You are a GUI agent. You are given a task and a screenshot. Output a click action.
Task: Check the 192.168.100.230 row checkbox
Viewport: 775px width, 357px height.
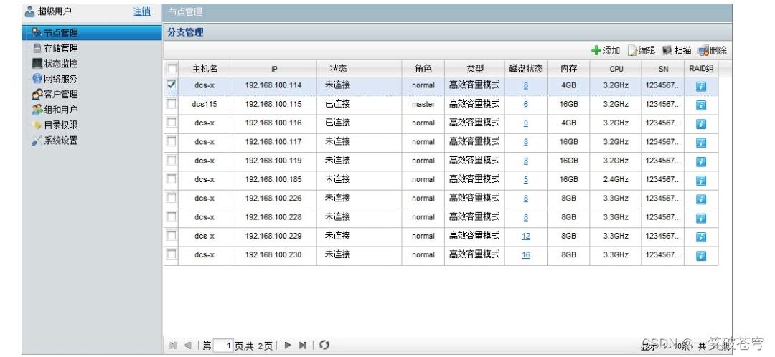171,254
